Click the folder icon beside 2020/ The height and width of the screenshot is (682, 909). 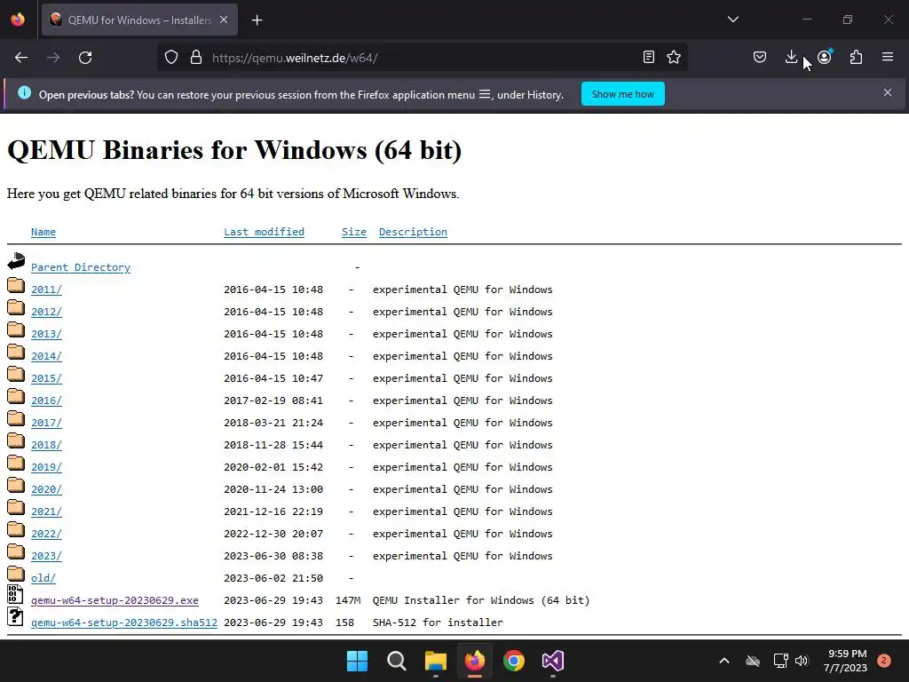(x=16, y=485)
